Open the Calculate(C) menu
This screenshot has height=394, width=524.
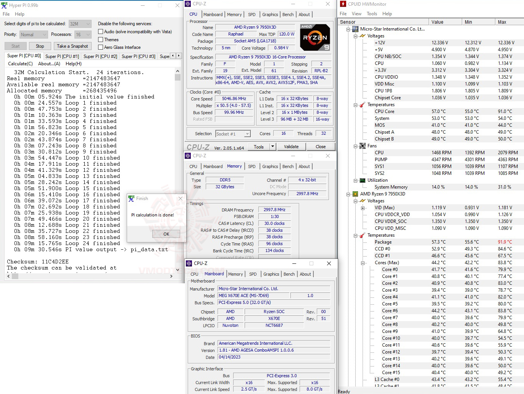click(x=21, y=64)
